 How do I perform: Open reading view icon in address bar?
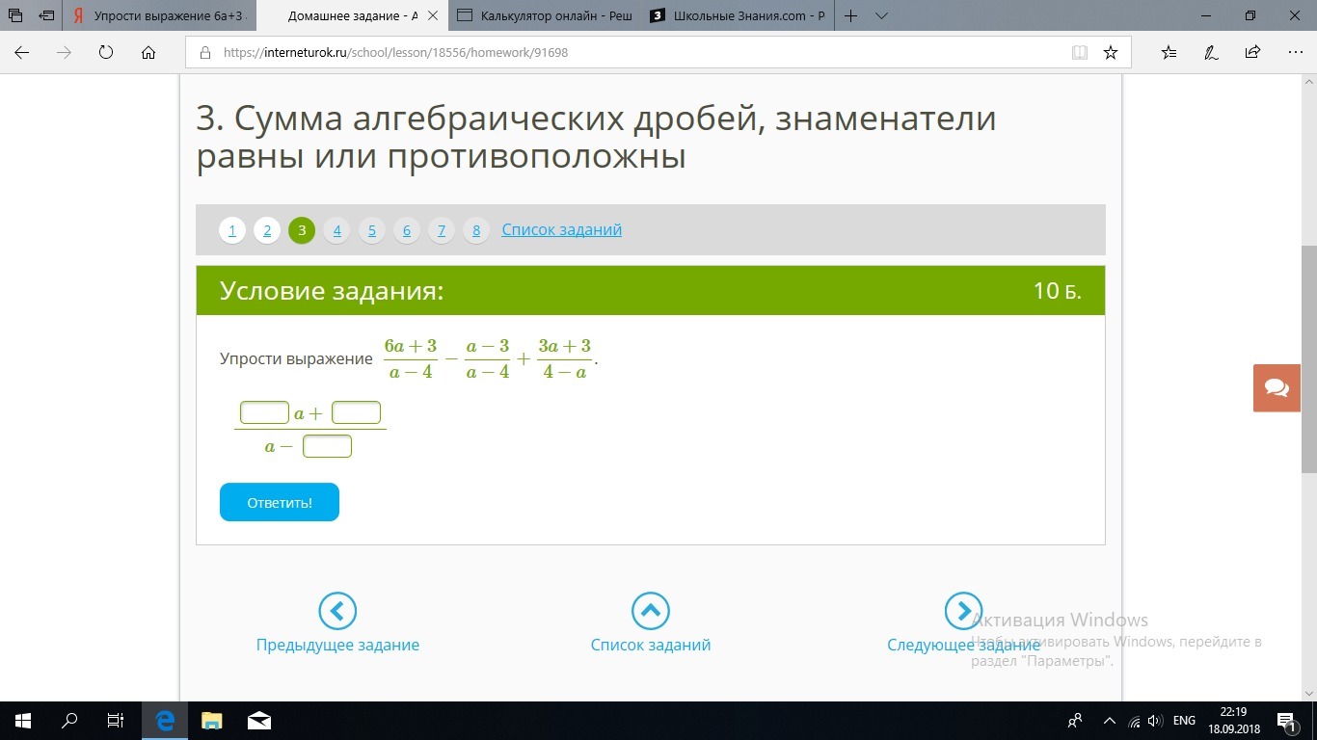tap(1080, 53)
